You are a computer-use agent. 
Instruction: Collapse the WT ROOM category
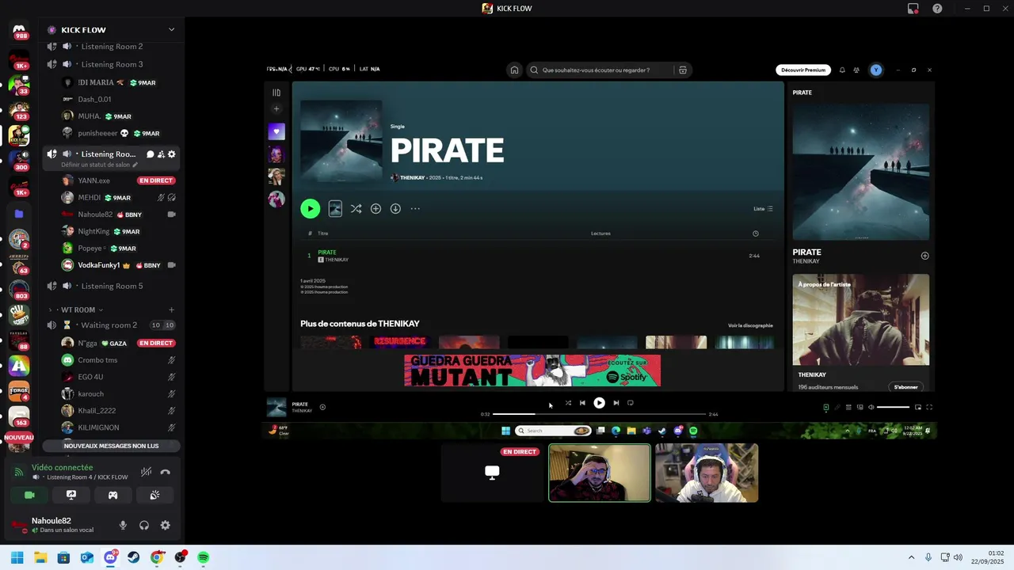[78, 310]
